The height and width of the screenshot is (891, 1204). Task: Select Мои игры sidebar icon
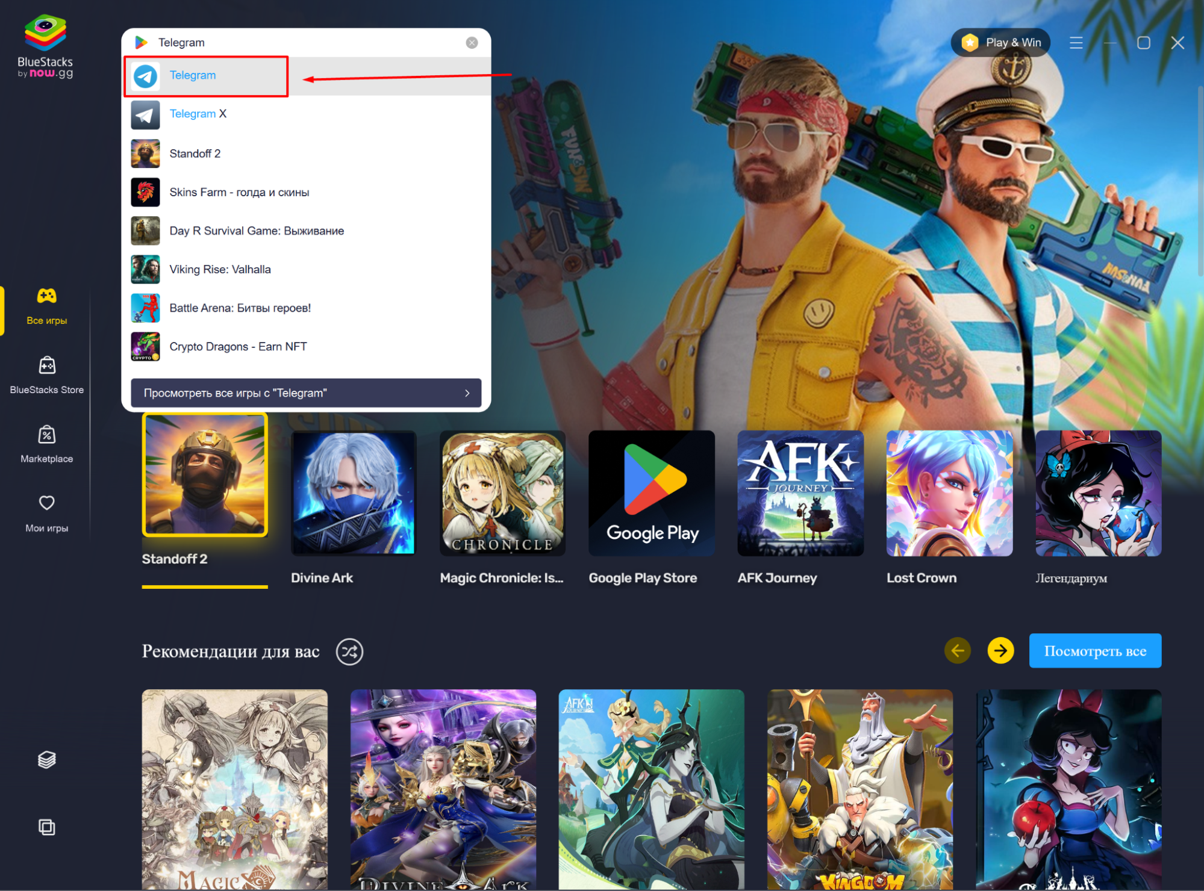click(46, 512)
